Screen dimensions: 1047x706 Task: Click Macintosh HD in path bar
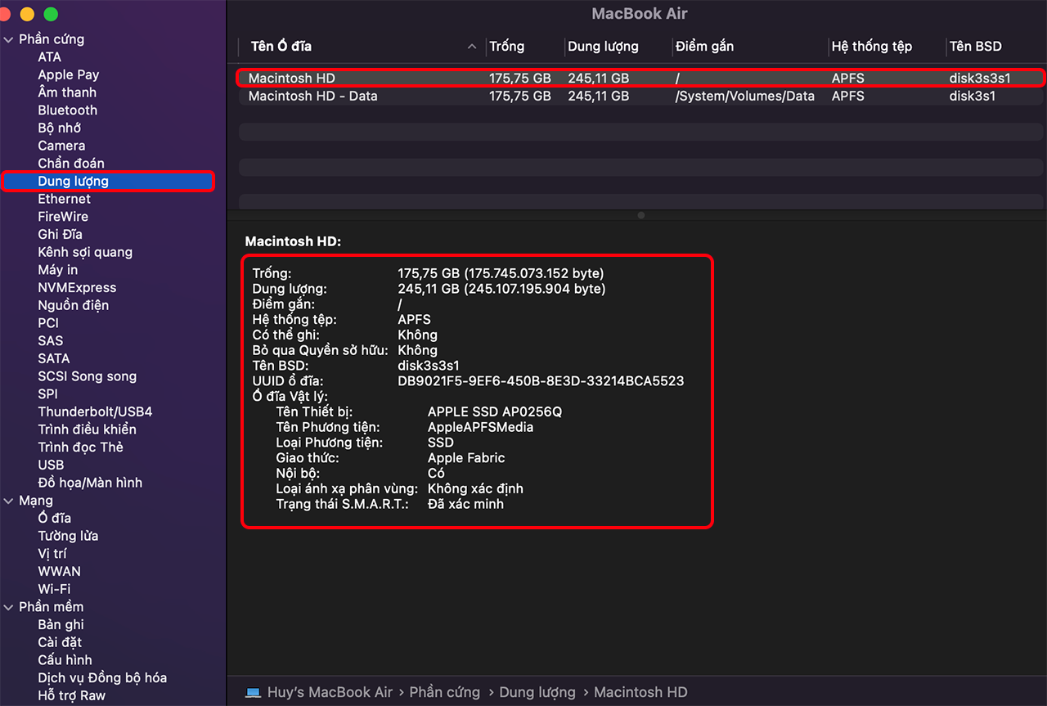click(640, 692)
